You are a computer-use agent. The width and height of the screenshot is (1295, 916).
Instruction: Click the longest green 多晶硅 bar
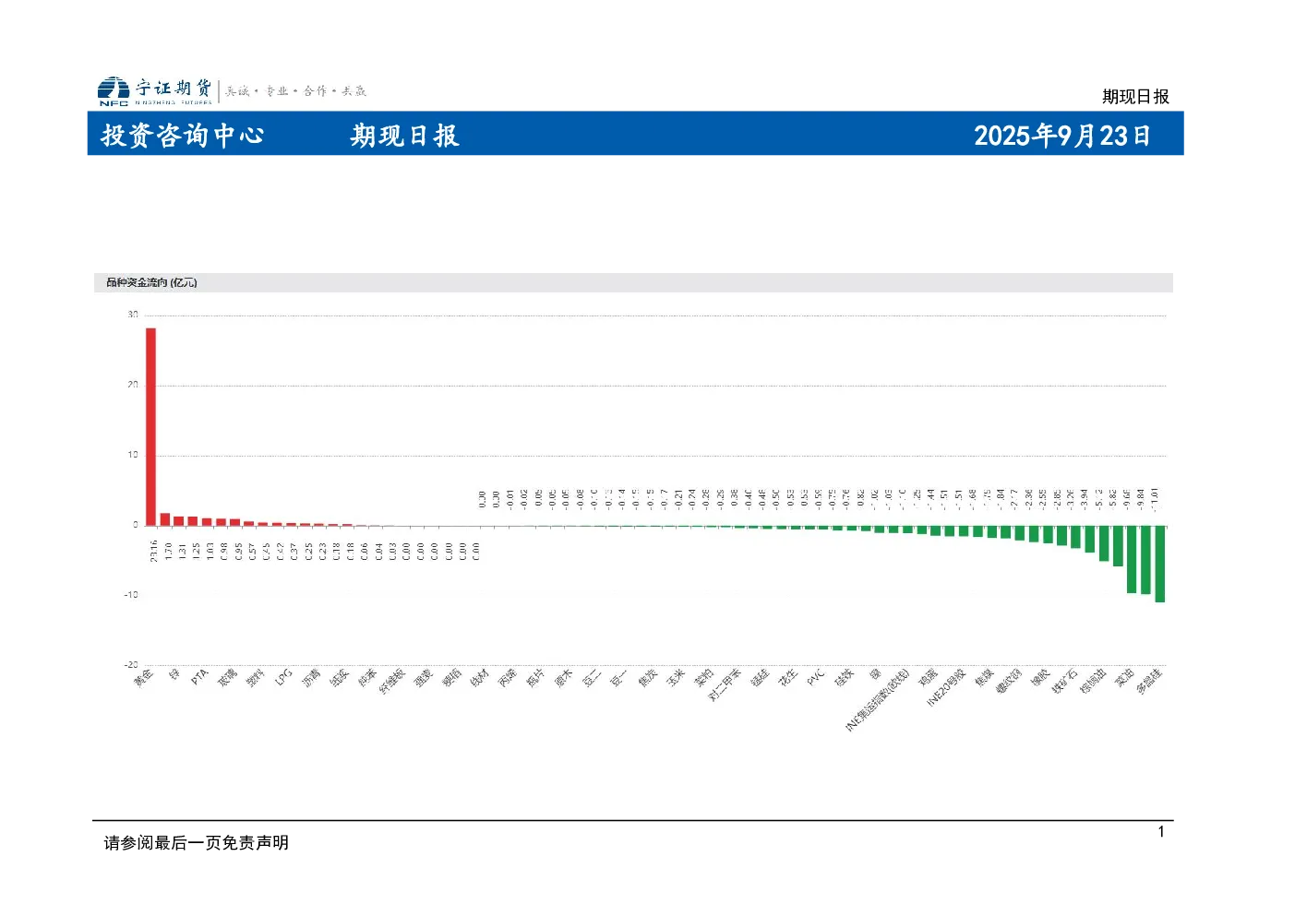point(1160,564)
